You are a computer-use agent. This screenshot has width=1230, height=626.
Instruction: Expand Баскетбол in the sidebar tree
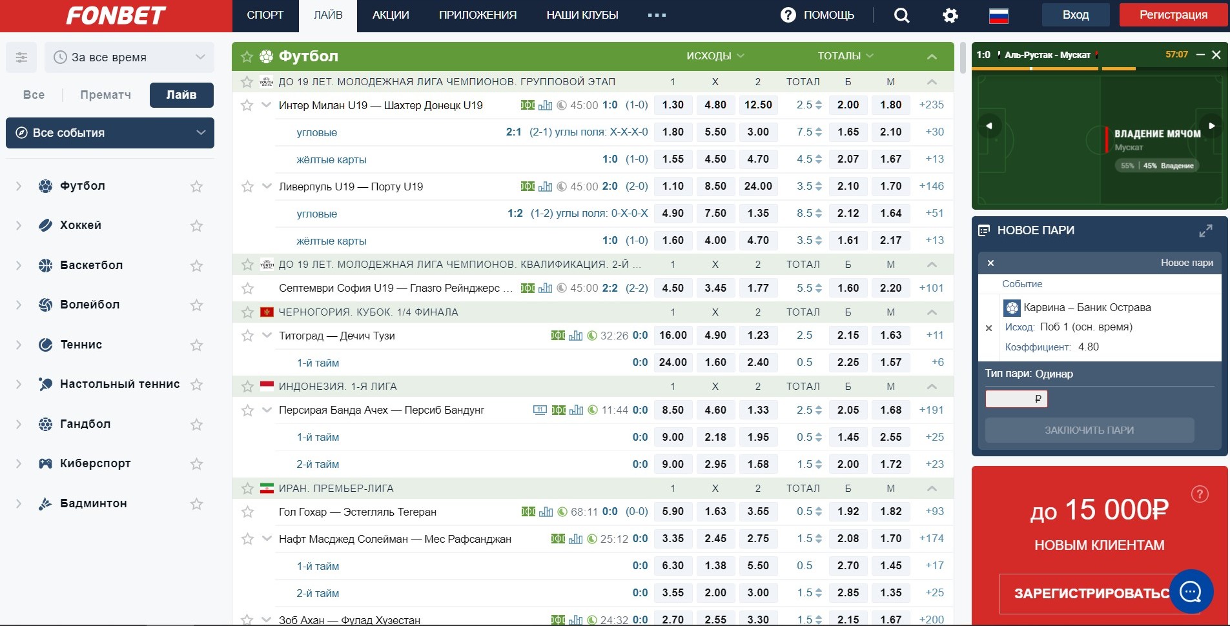coord(19,265)
